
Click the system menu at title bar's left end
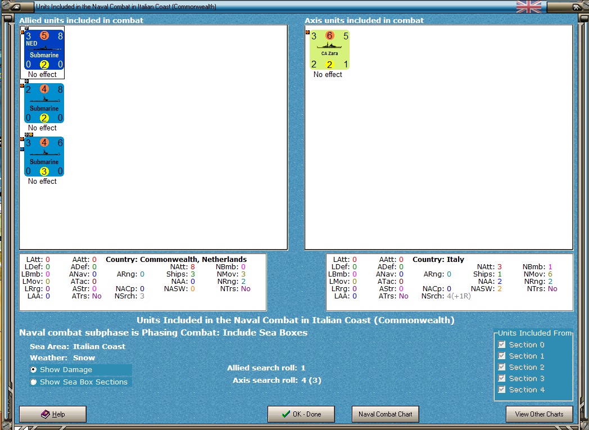(x=16, y=6)
